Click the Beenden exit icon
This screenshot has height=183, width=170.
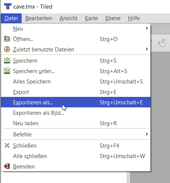click(x=7, y=166)
